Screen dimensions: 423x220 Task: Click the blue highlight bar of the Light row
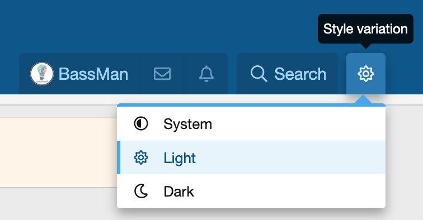coord(119,157)
